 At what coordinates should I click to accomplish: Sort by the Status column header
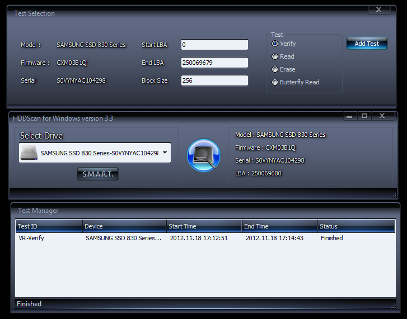[x=356, y=226]
